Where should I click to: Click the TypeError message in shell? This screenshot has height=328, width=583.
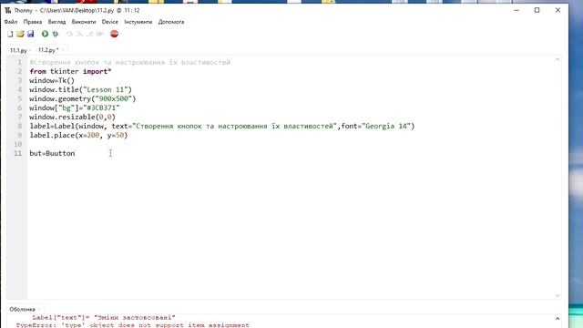133,325
